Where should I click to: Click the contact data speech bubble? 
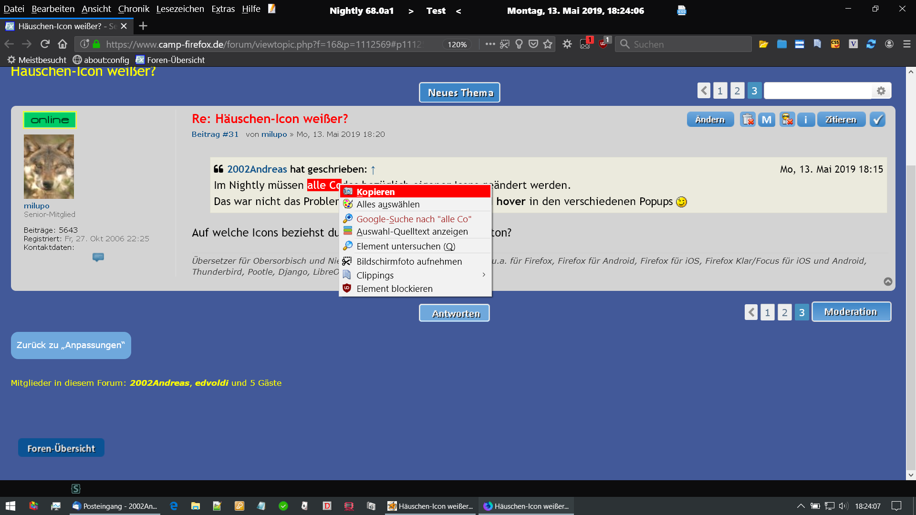pyautogui.click(x=98, y=257)
